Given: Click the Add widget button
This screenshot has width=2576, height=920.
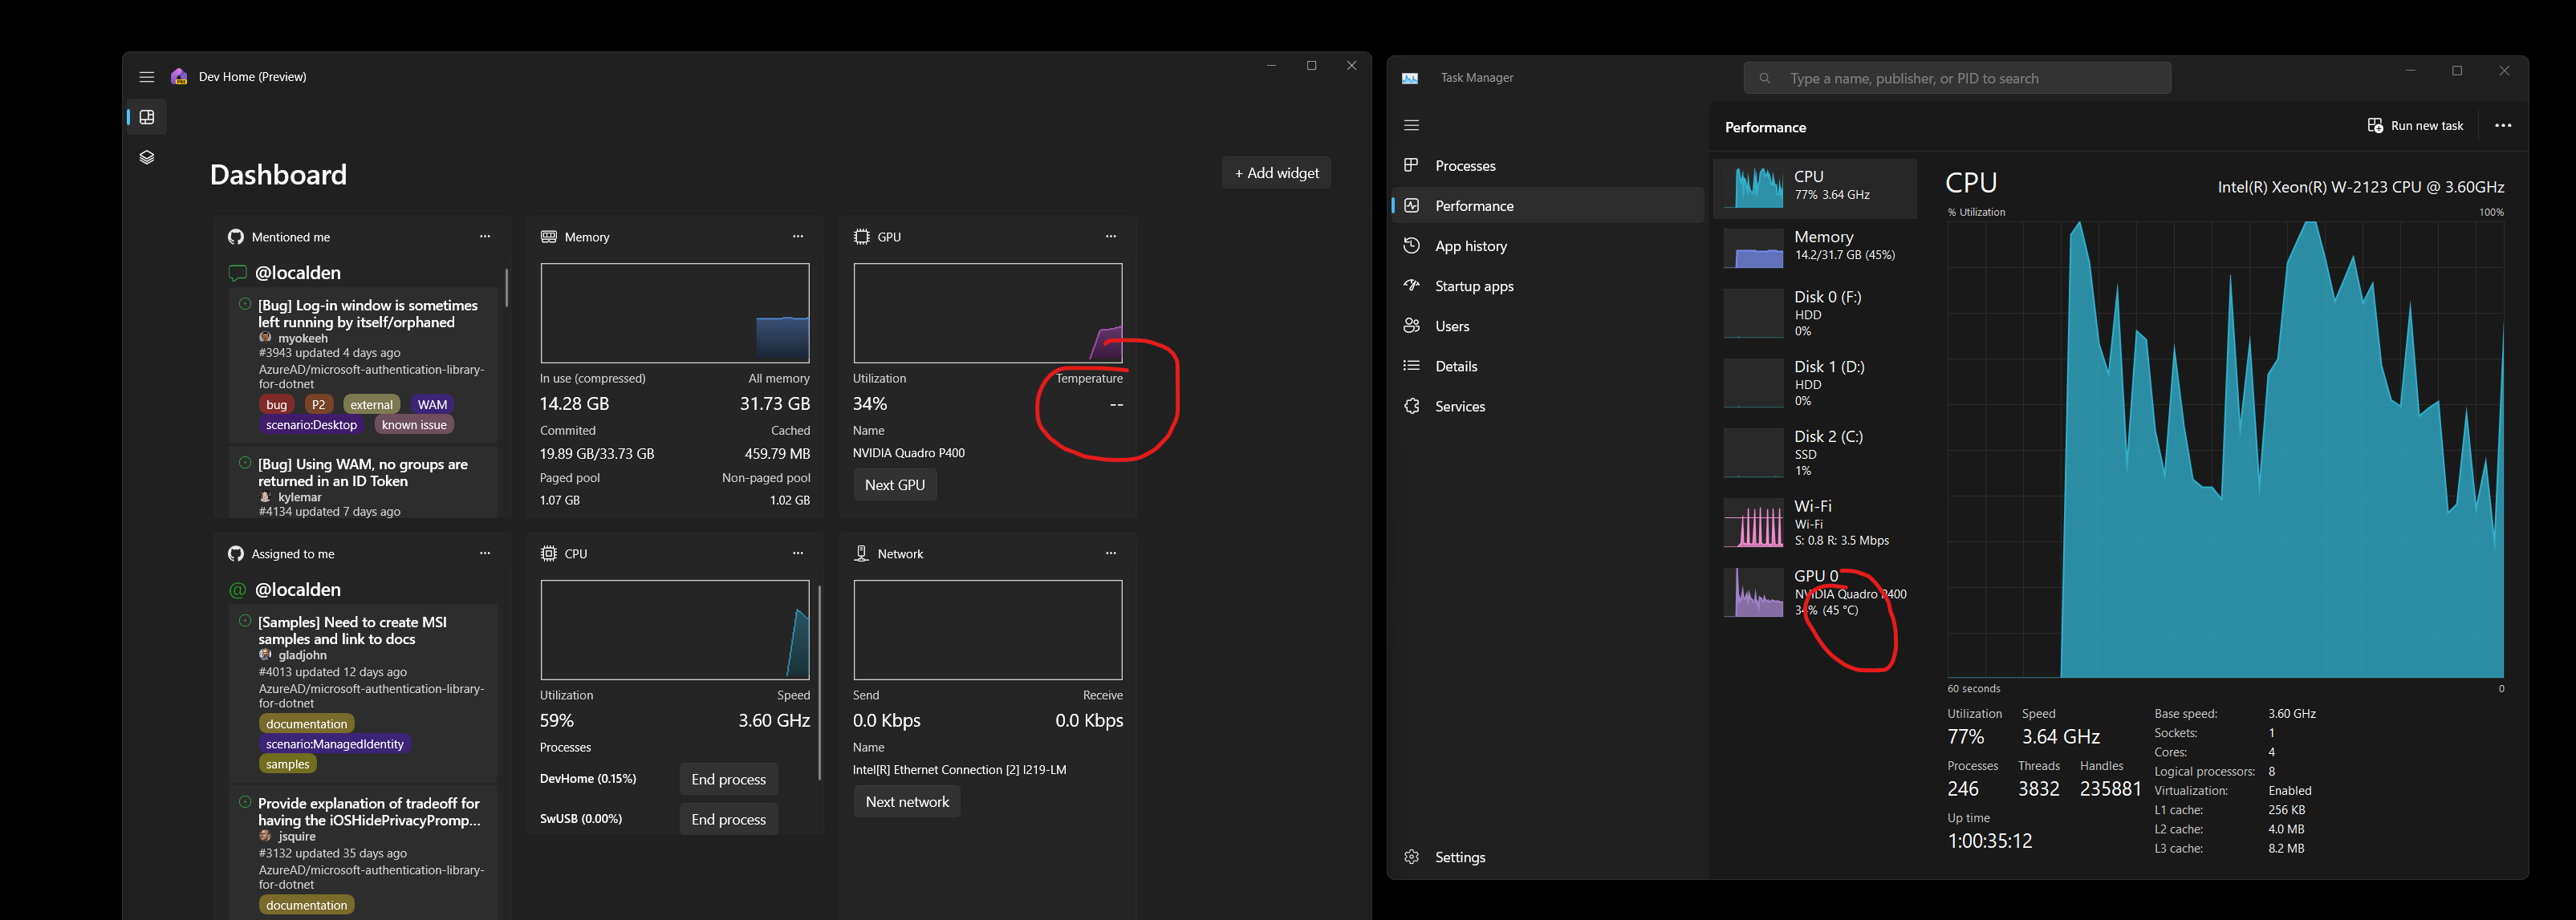Looking at the screenshot, I should tap(1276, 172).
